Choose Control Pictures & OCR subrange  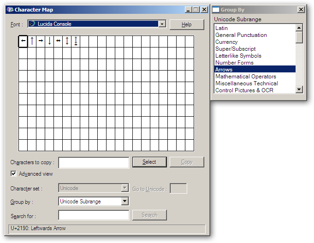[x=255, y=90]
